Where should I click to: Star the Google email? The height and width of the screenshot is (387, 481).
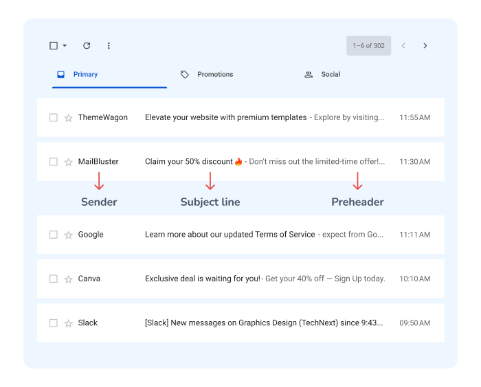(x=68, y=235)
